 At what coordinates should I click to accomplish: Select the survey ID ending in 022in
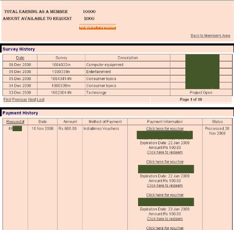tap(61, 65)
